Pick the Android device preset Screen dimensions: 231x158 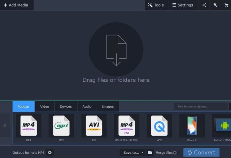222,126
